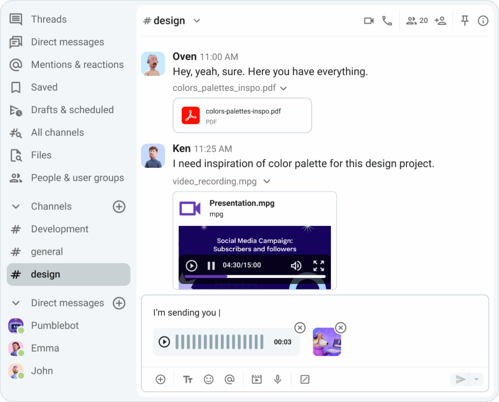The height and width of the screenshot is (402, 499).
Task: Start a video call in design channel
Action: click(369, 21)
